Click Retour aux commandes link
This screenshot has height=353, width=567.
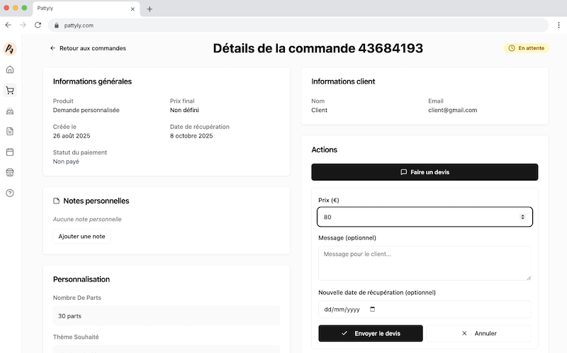click(88, 48)
